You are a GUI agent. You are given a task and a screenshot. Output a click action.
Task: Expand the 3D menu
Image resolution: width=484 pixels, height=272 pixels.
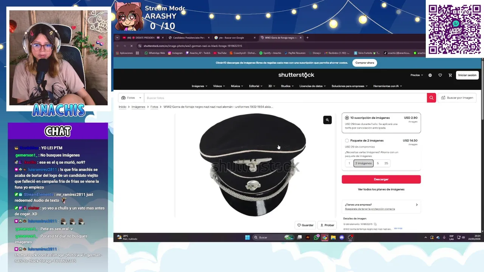click(x=271, y=86)
